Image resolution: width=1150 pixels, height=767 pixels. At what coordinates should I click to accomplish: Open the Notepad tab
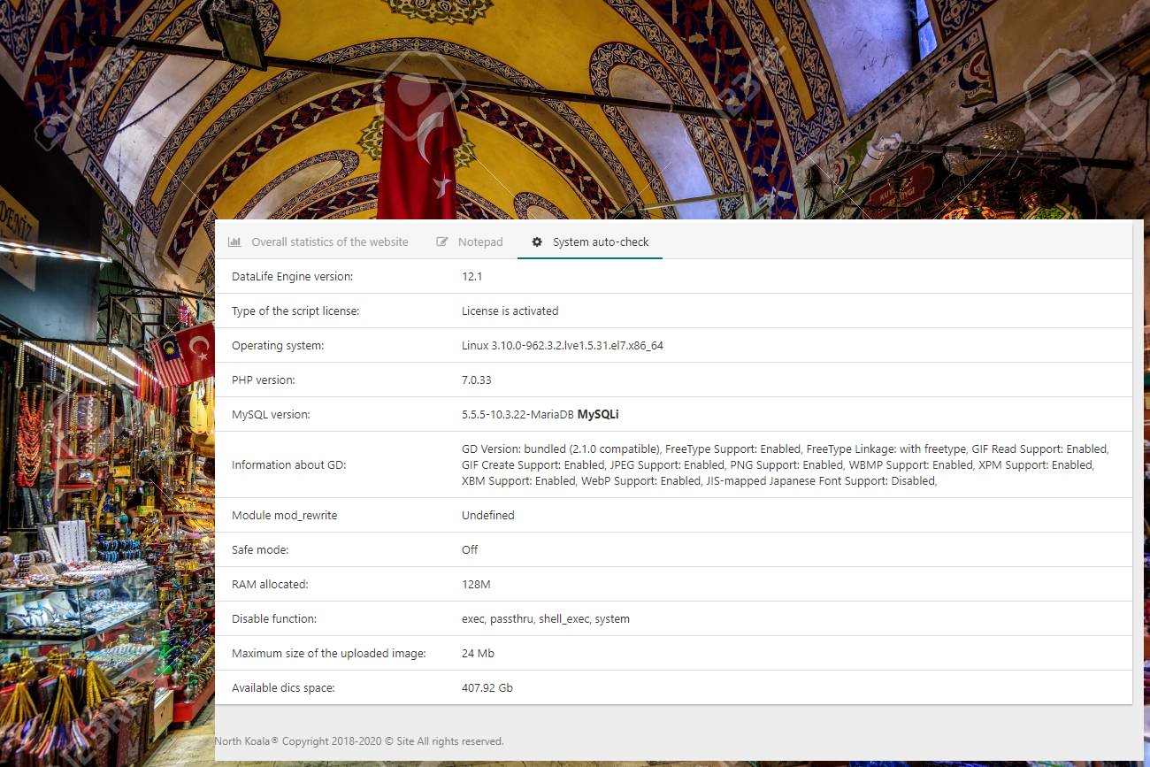pyautogui.click(x=480, y=242)
